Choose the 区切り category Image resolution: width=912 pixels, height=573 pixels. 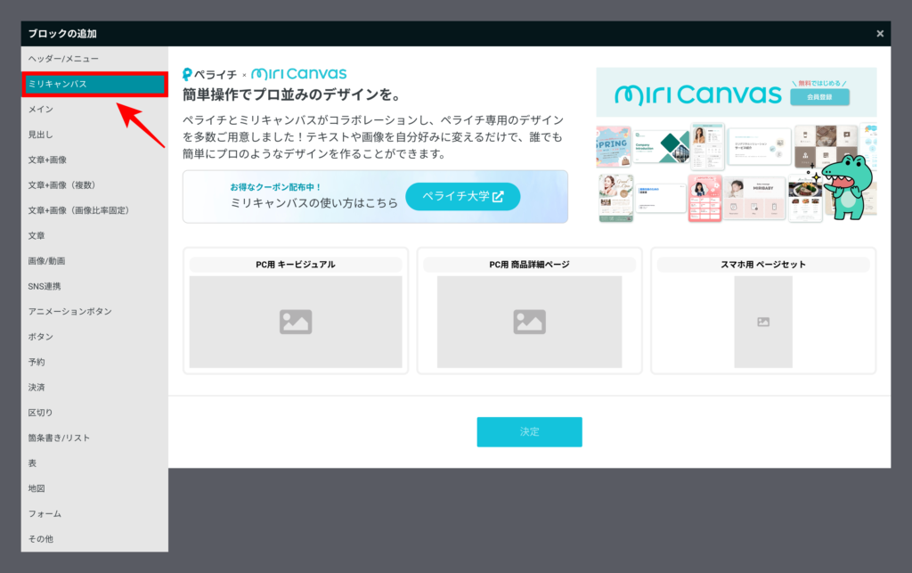(94, 413)
